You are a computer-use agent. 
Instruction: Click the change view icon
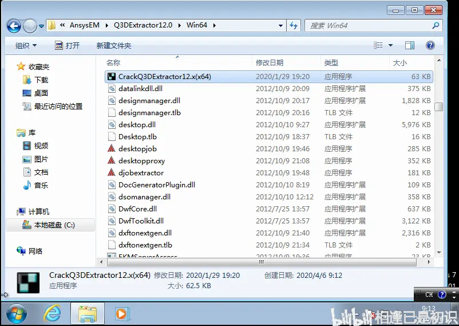point(378,45)
